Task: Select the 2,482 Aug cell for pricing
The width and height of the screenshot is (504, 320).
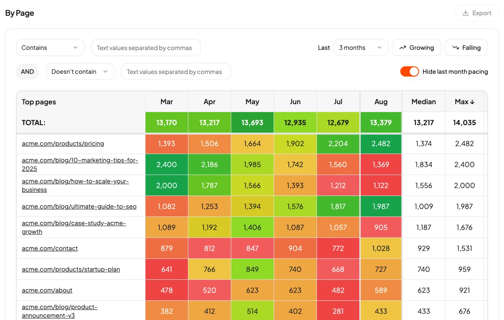Action: point(381,144)
